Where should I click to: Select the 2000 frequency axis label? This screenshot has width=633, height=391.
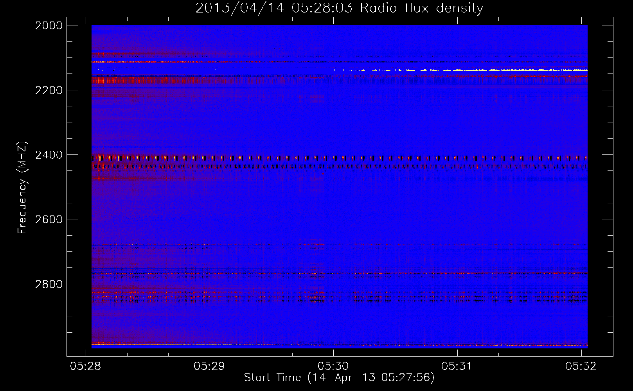[49, 25]
